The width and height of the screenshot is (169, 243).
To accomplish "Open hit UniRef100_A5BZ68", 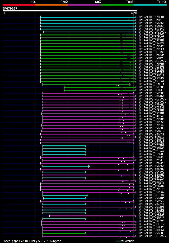I will point(152,216).
